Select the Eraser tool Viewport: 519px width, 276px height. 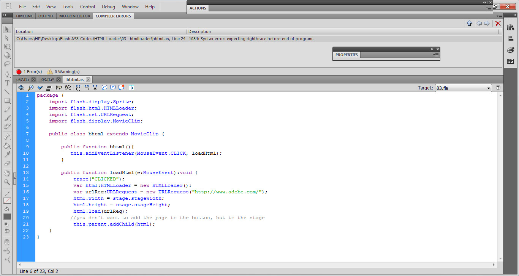tap(7, 163)
